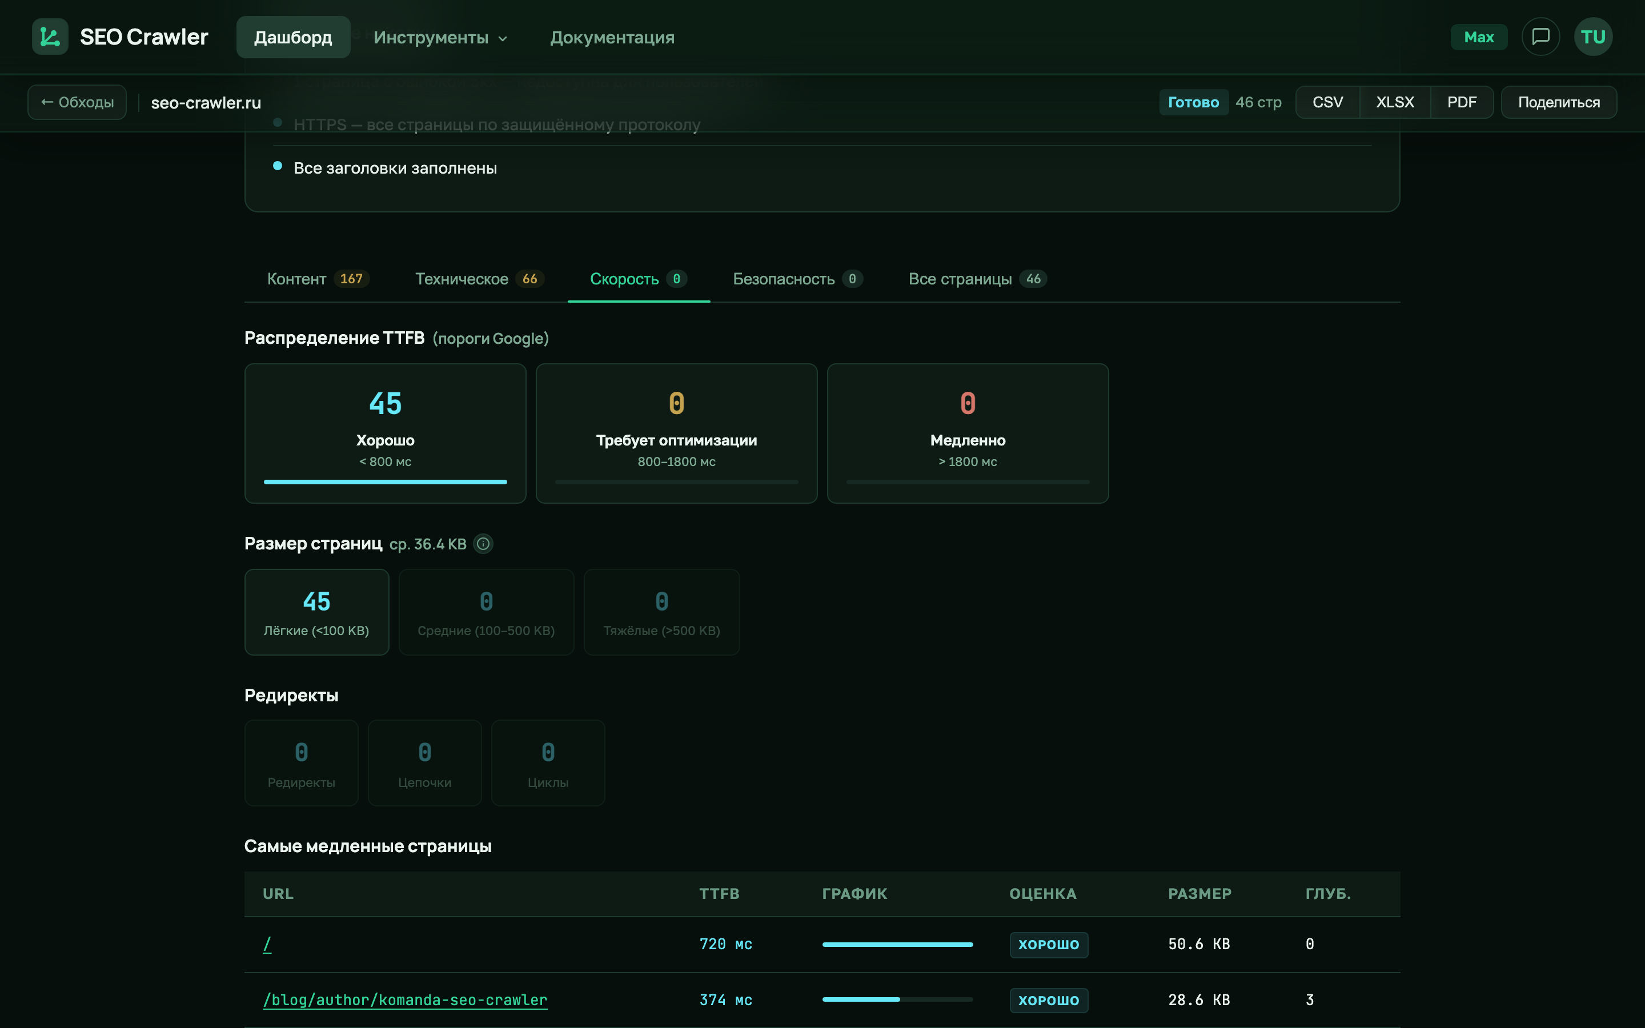The height and width of the screenshot is (1028, 1645).
Task: Click the Max plan badge
Action: pyautogui.click(x=1478, y=37)
